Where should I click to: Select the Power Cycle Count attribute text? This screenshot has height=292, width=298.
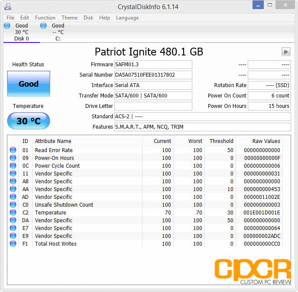click(x=58, y=166)
